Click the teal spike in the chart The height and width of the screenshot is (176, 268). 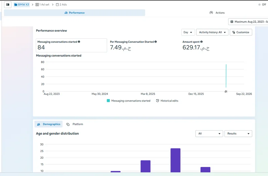pos(226,76)
